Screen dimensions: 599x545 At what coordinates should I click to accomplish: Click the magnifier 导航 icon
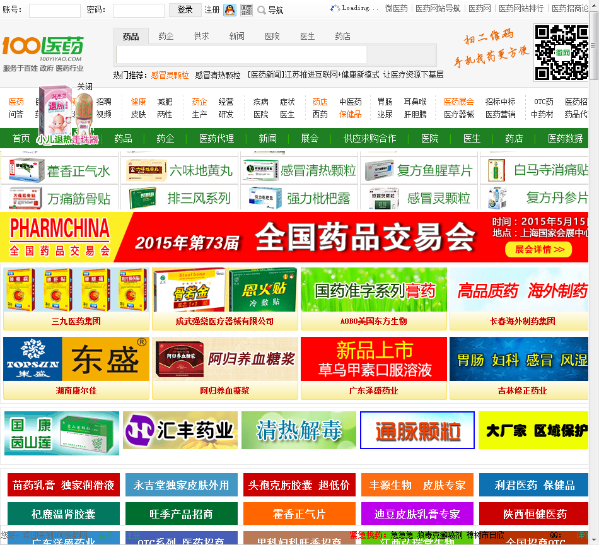click(270, 10)
